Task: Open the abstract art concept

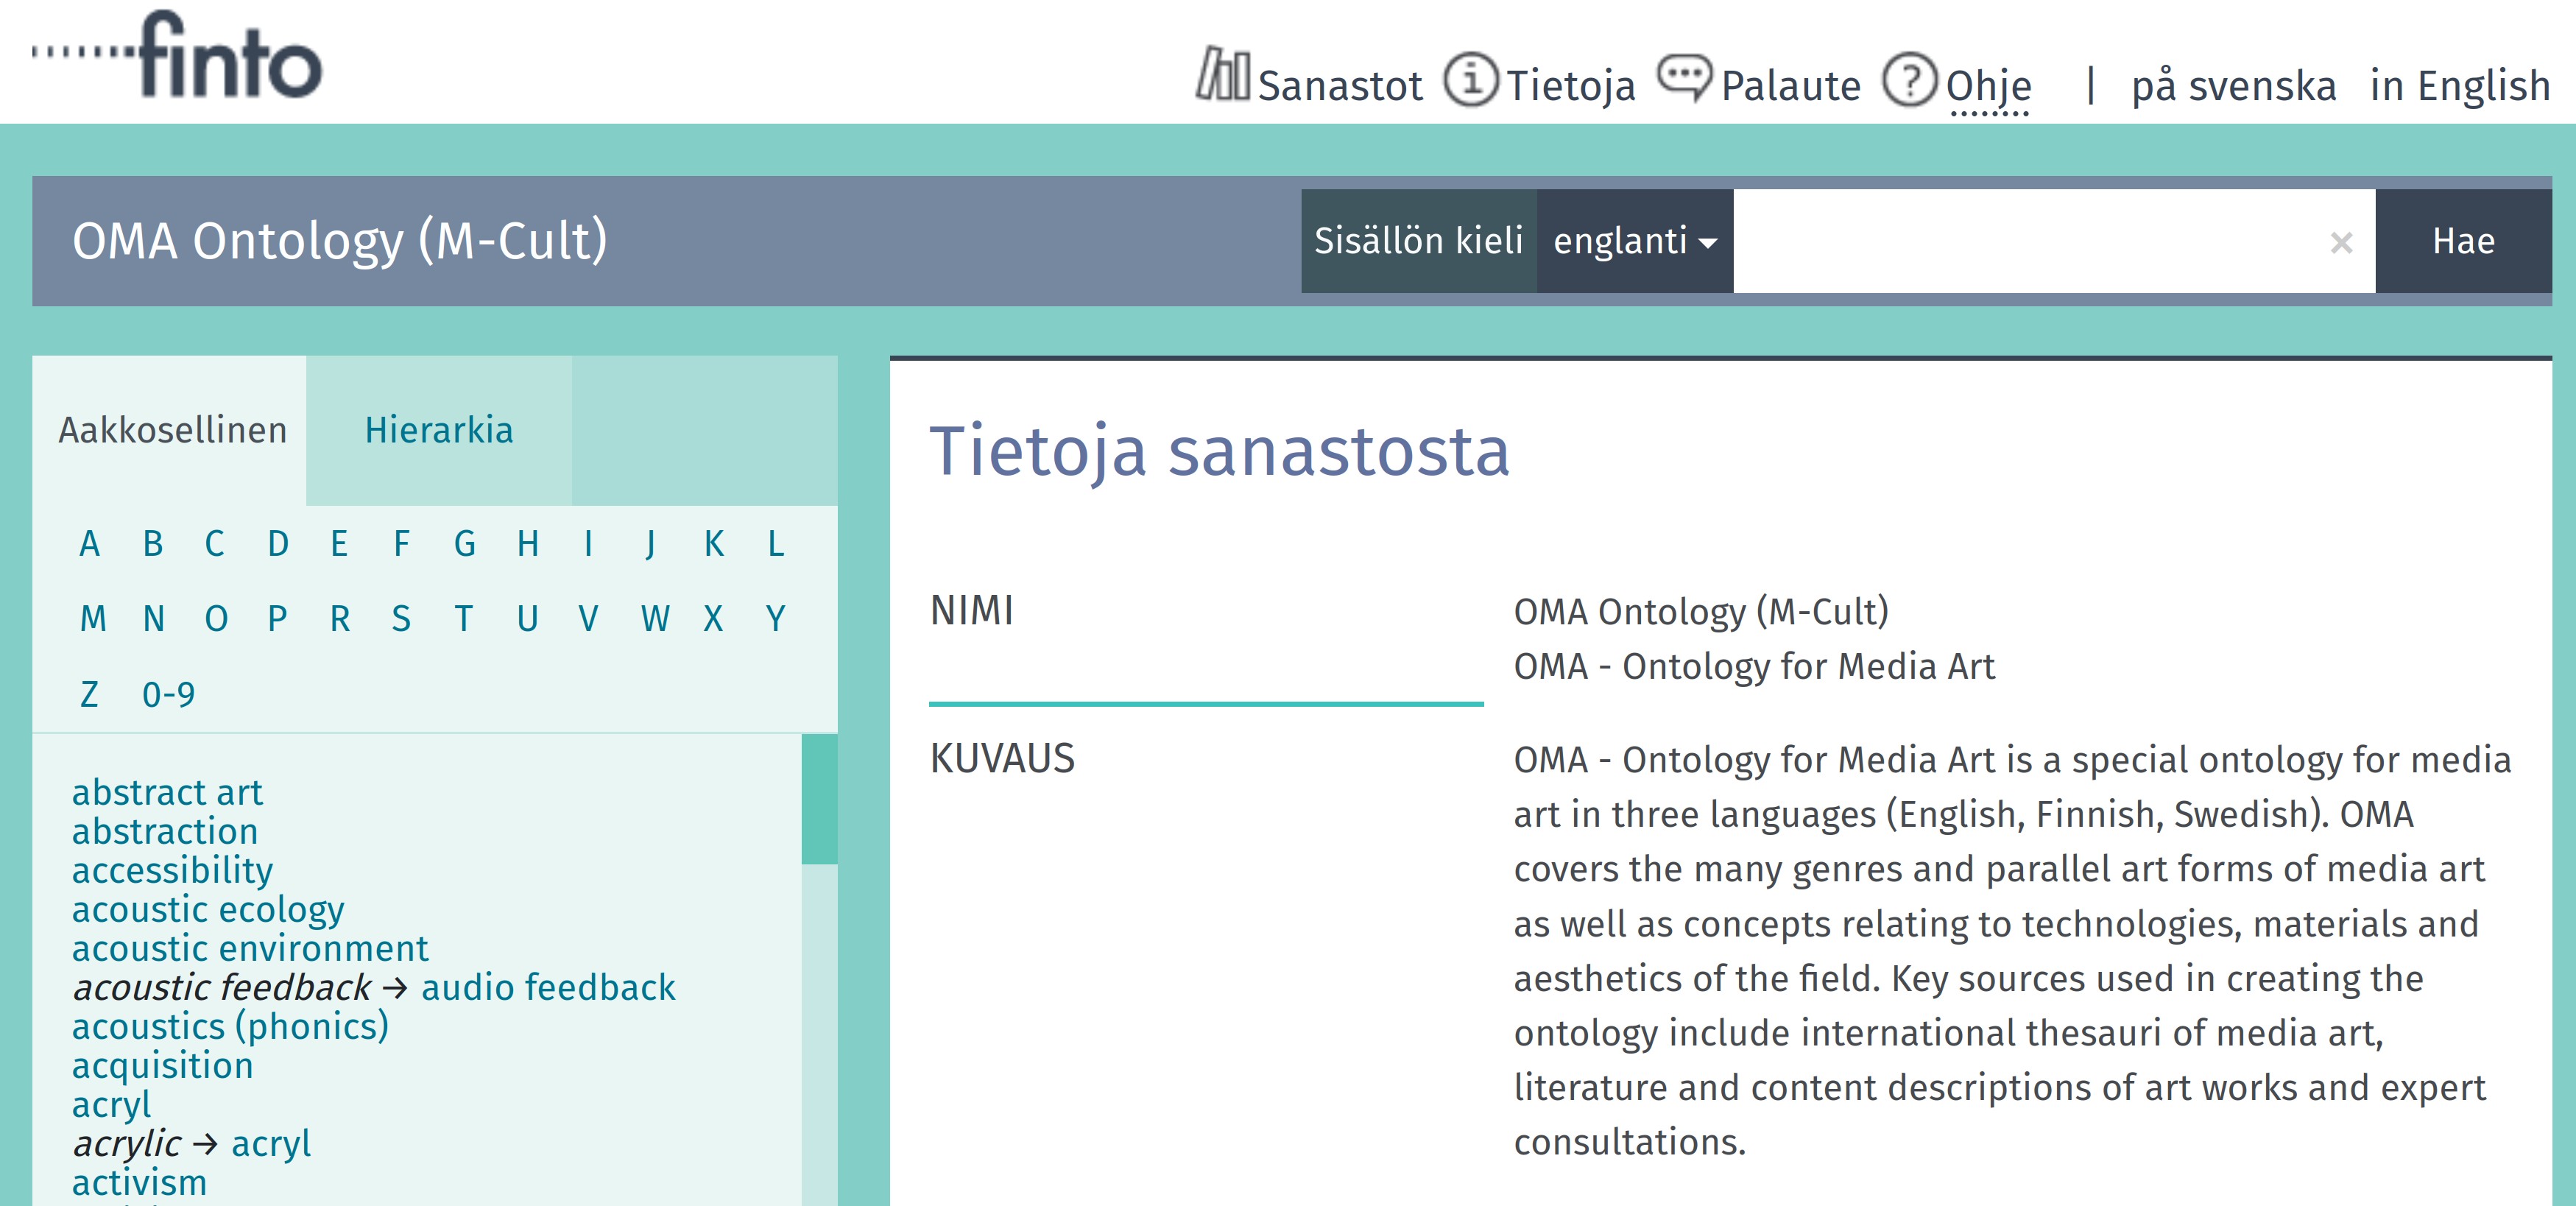Action: [x=167, y=792]
